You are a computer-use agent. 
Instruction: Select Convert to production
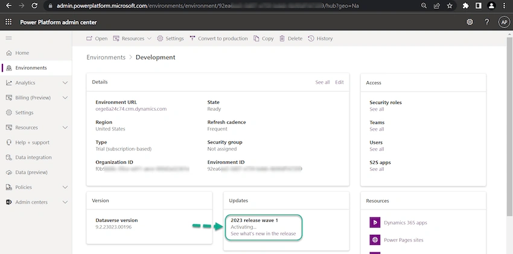click(218, 39)
